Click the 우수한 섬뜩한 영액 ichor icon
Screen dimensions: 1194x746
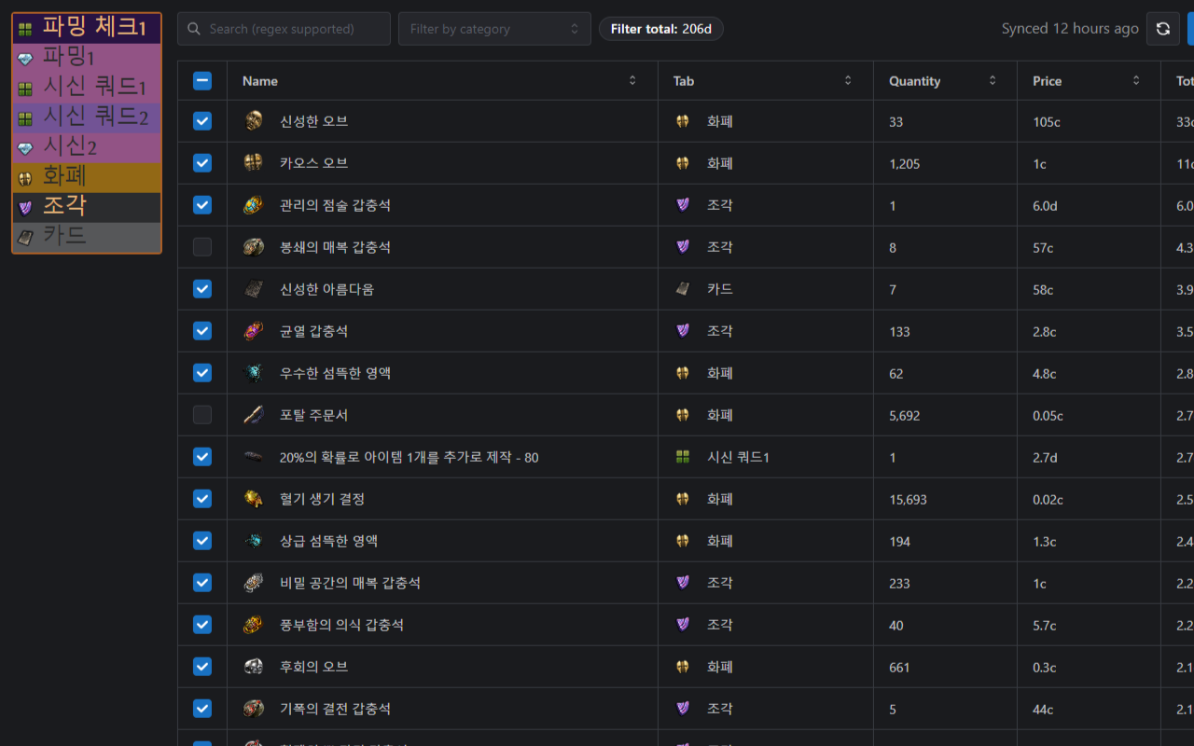pyautogui.click(x=254, y=373)
